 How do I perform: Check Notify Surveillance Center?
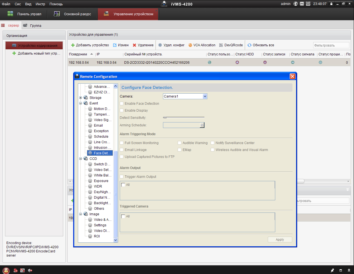[x=212, y=143]
